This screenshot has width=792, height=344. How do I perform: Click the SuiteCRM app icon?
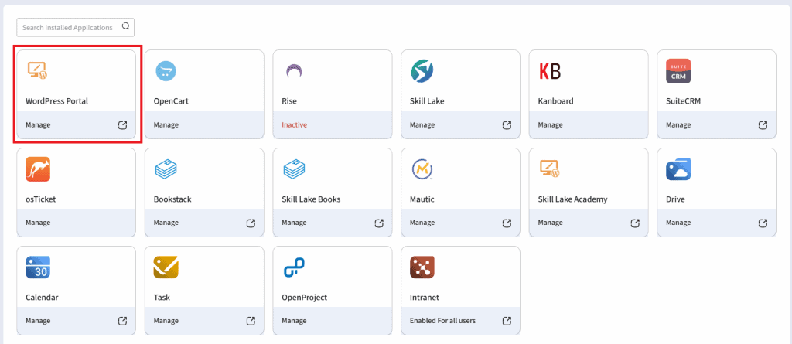(678, 71)
